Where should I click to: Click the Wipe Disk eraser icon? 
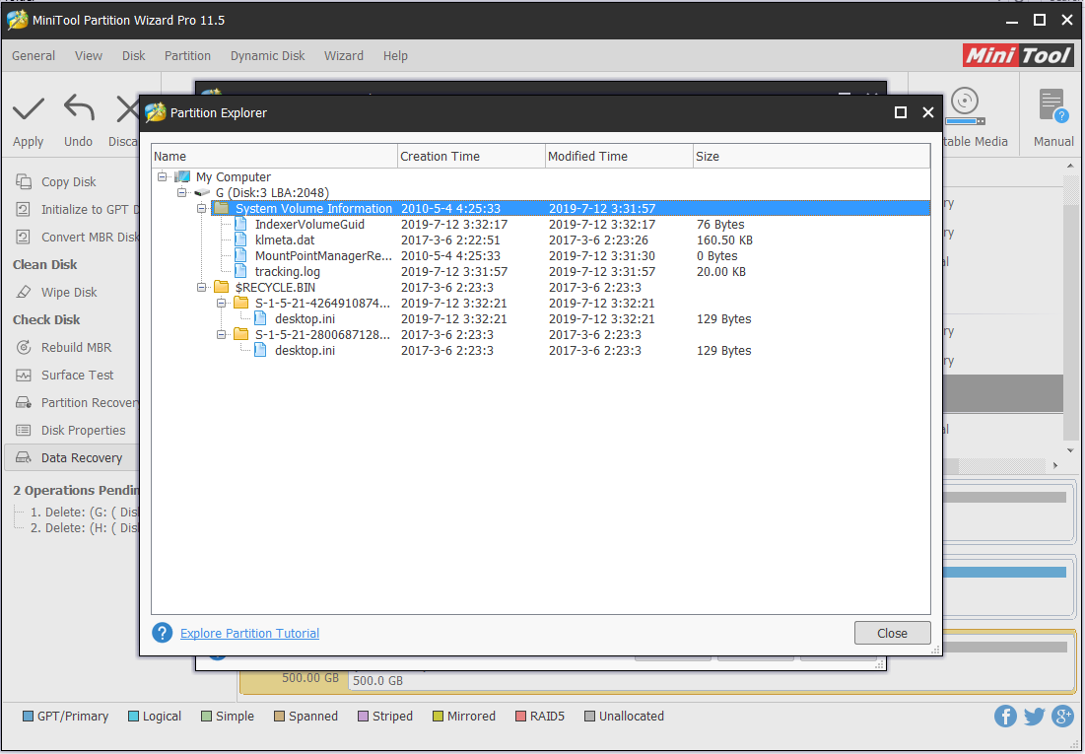point(24,292)
